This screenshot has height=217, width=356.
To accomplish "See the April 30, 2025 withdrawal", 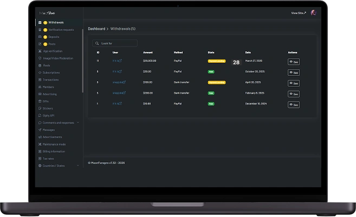I will pos(294,83).
